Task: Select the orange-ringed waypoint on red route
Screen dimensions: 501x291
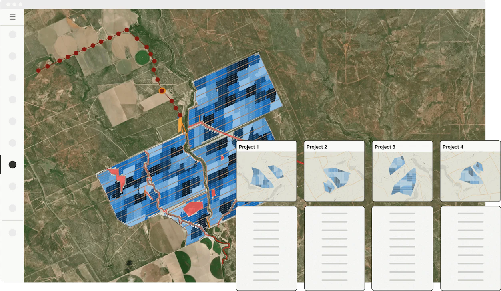Action: click(x=162, y=91)
